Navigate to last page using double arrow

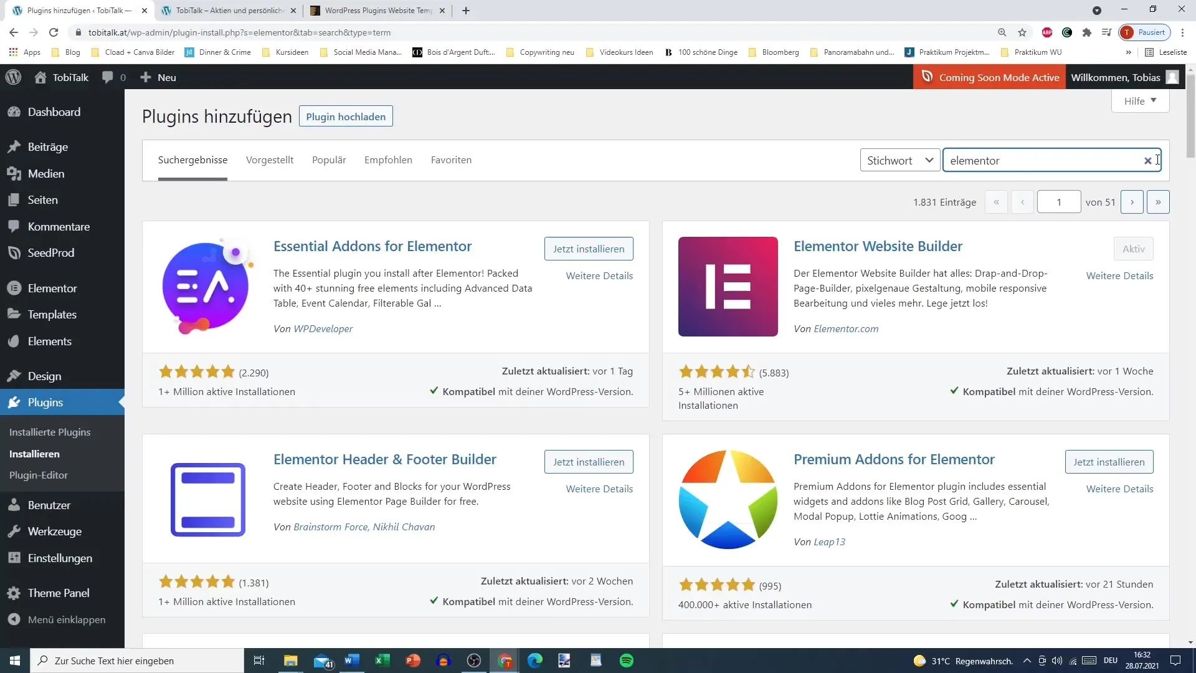click(1158, 201)
